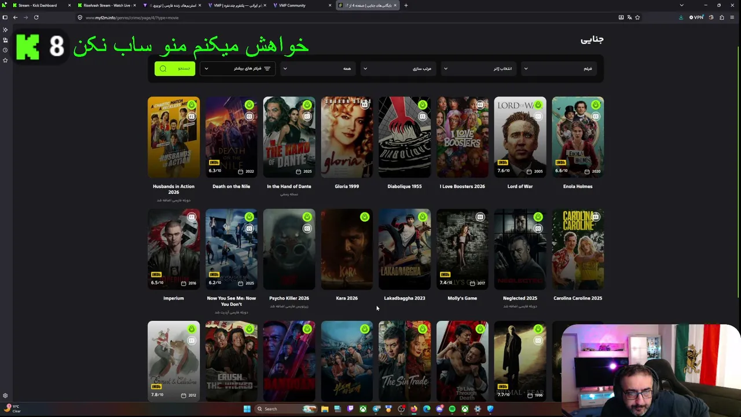
Task: Open the انتخاب ژانر genre dropdown
Action: (479, 68)
